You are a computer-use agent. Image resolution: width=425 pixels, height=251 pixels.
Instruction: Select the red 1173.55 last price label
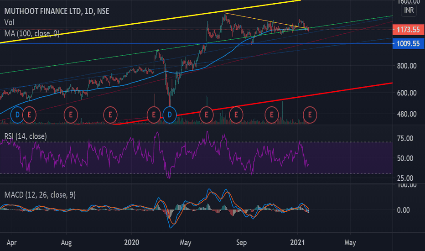[408, 30]
